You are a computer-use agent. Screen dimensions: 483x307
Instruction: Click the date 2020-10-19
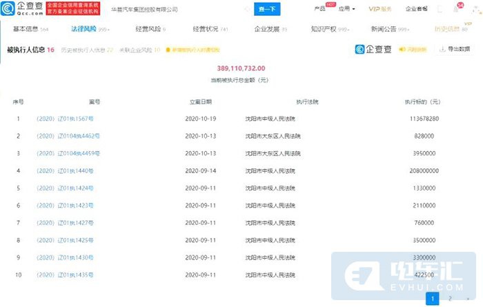(x=201, y=119)
